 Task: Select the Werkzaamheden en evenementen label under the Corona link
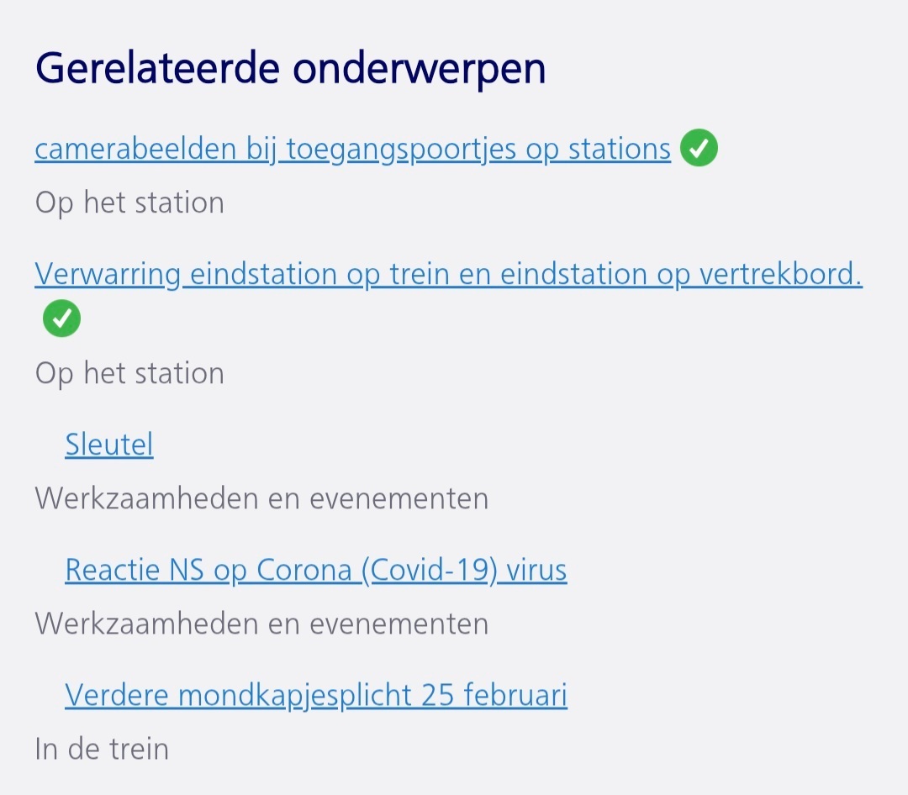click(x=261, y=624)
